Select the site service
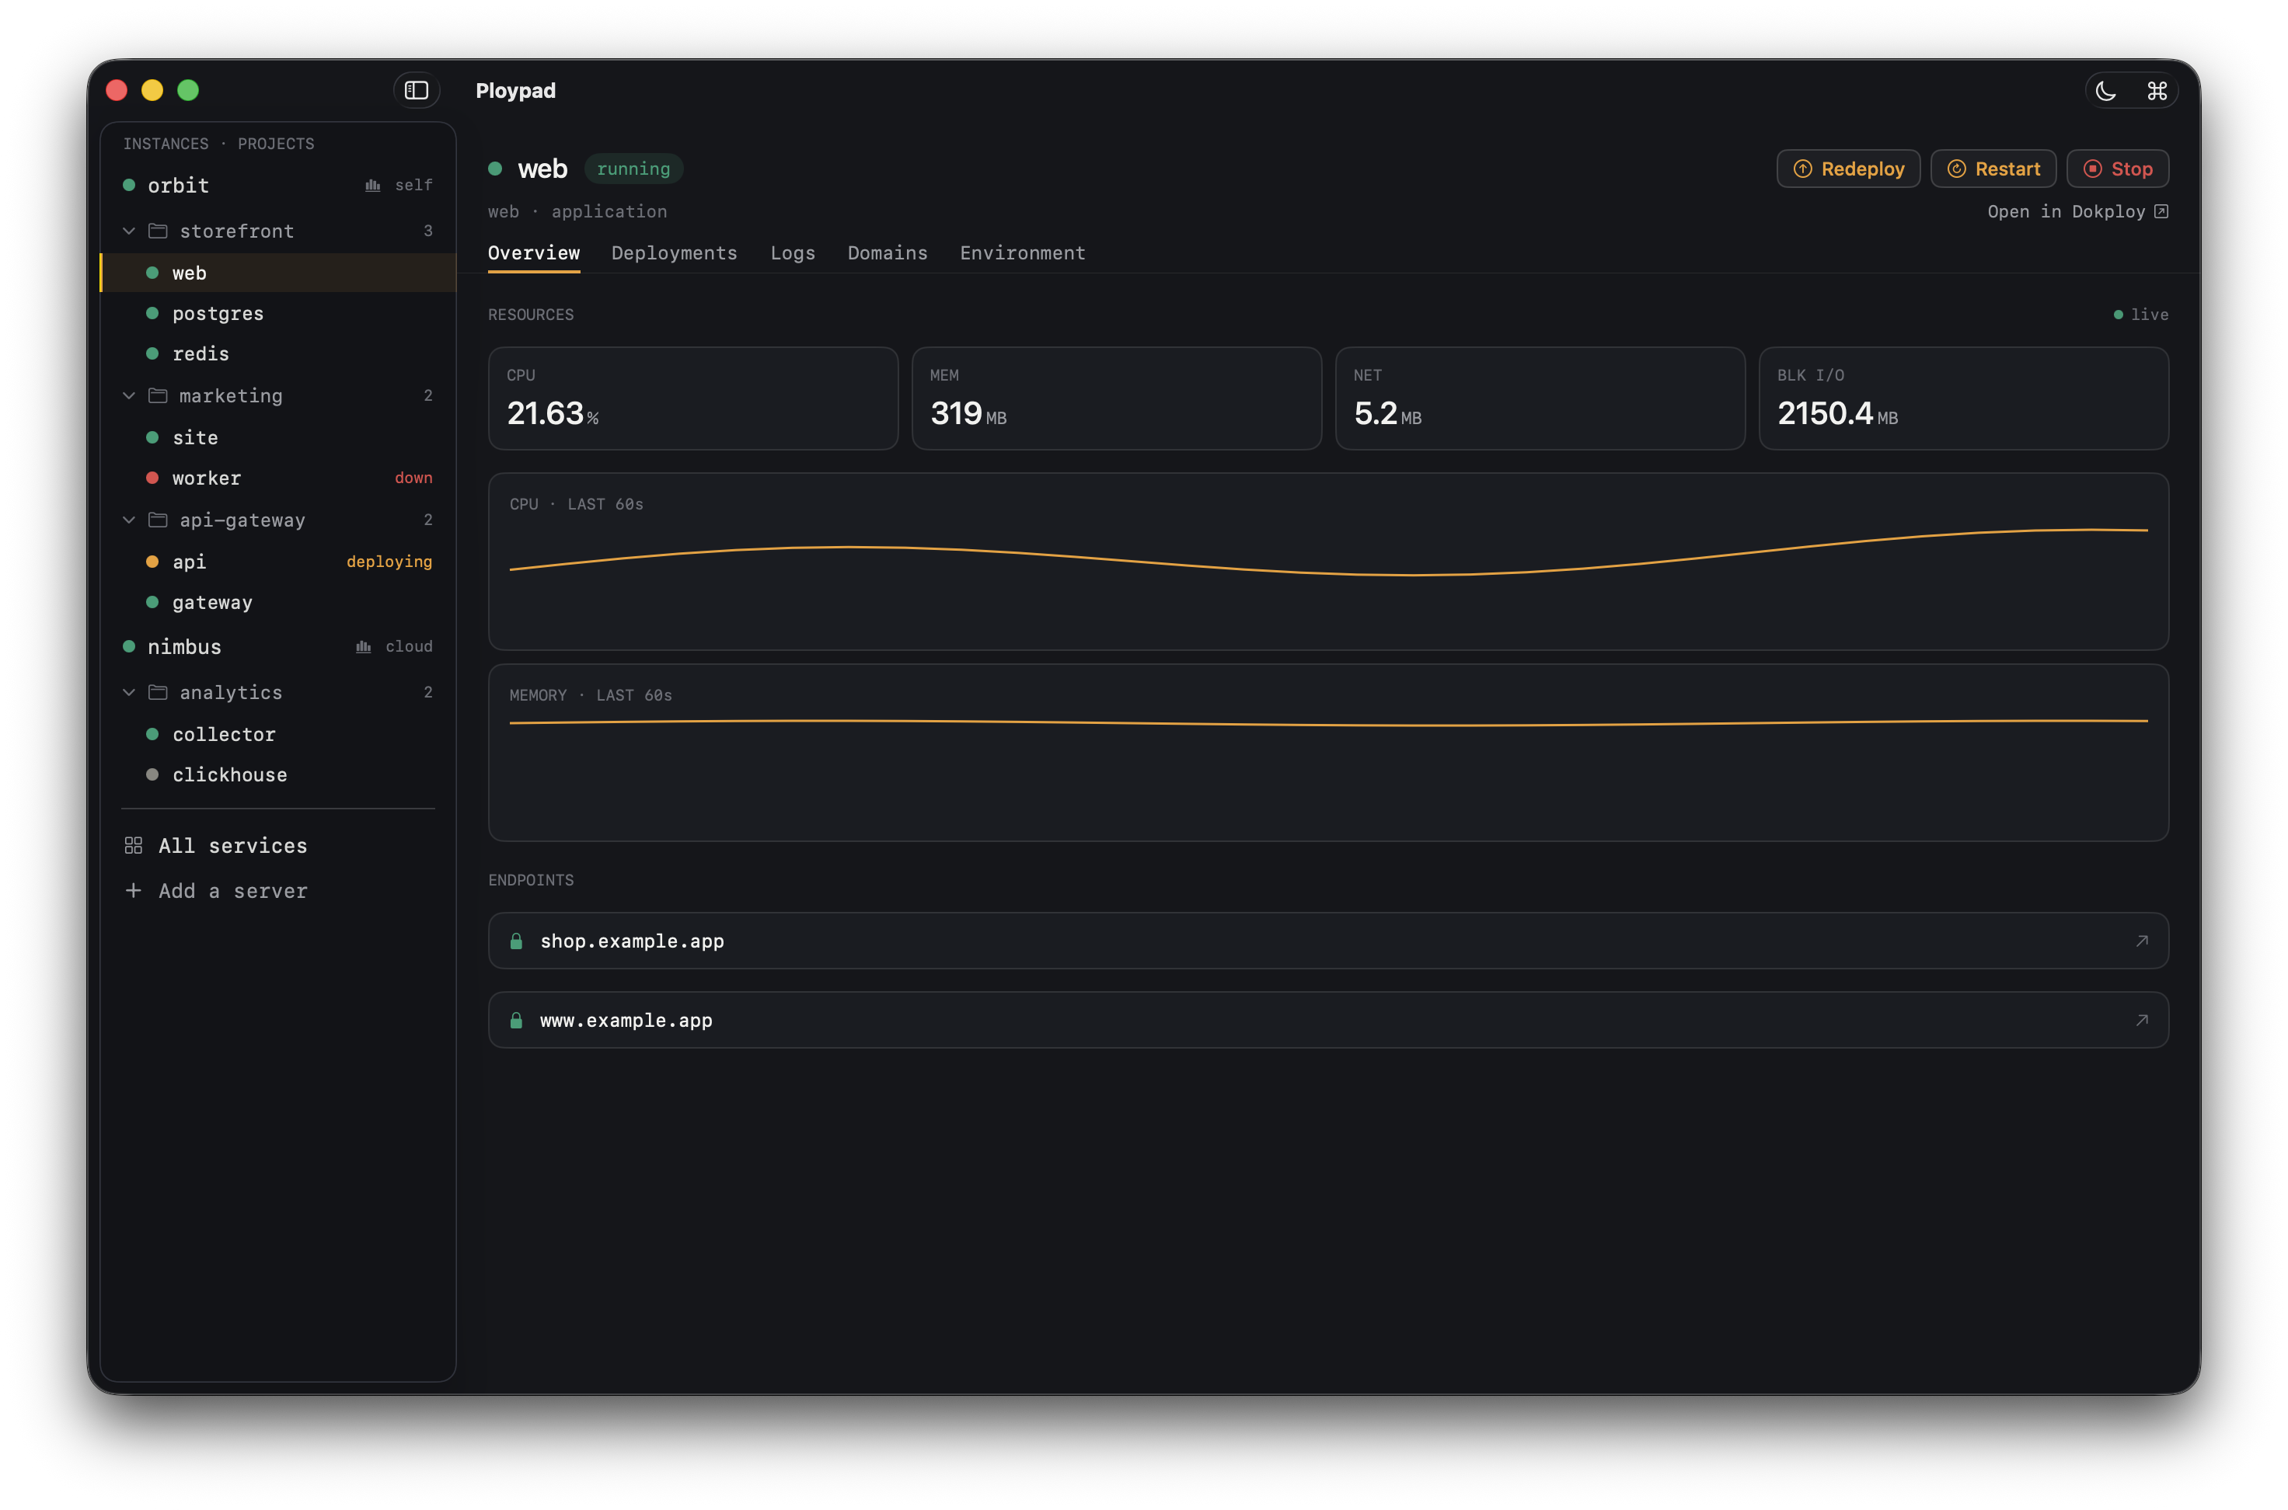This screenshot has width=2288, height=1510. [278, 437]
